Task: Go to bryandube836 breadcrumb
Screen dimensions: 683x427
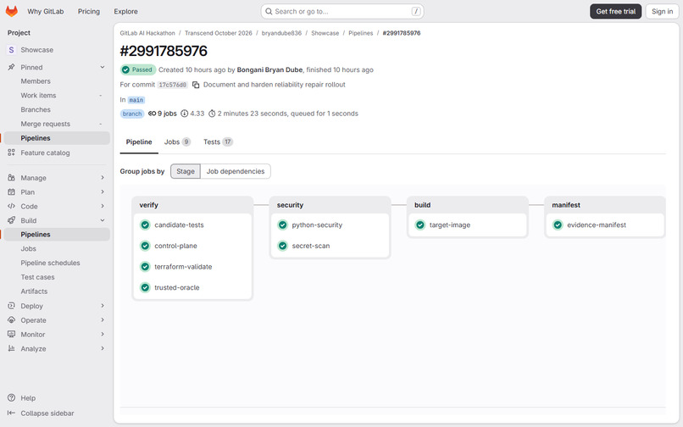Action: [x=281, y=33]
